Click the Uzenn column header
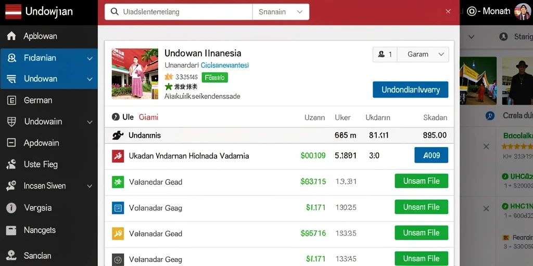 pos(314,118)
